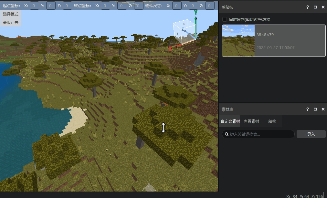Click the 2022-09-27 17:03:07 timestamp

coord(276,48)
